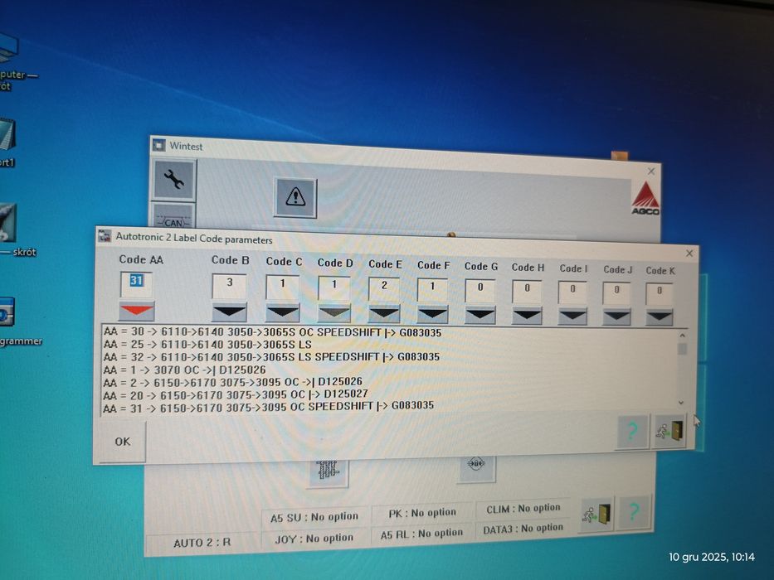This screenshot has width=774, height=580.
Task: Open the Code E dropdown arrow
Action: [x=385, y=314]
